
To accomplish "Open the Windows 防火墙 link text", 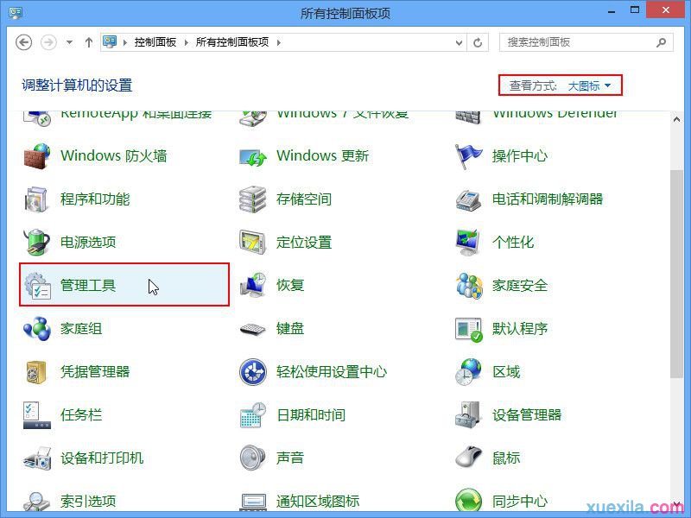I will click(114, 156).
